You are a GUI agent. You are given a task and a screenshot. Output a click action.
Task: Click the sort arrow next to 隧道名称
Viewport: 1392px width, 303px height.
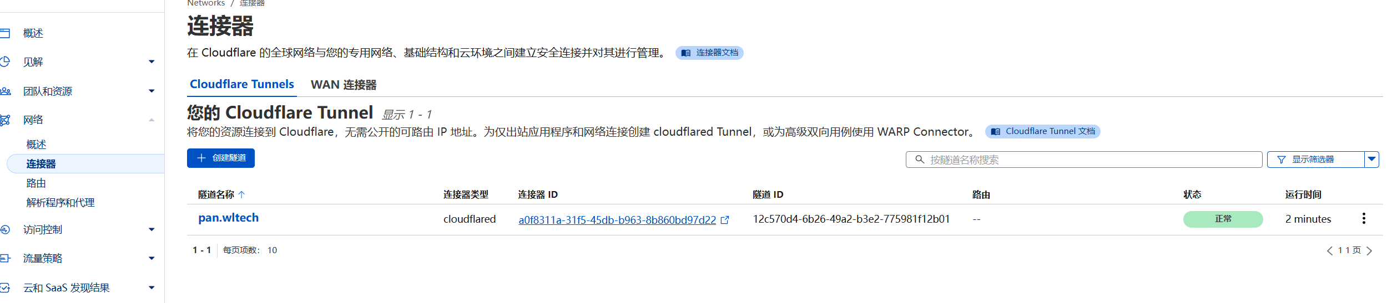(x=241, y=194)
